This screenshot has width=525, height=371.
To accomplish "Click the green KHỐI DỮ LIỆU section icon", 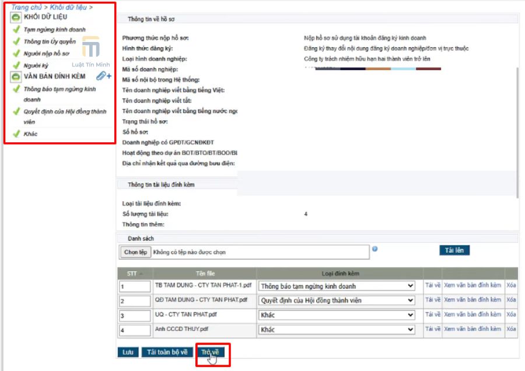I will pyautogui.click(x=16, y=17).
